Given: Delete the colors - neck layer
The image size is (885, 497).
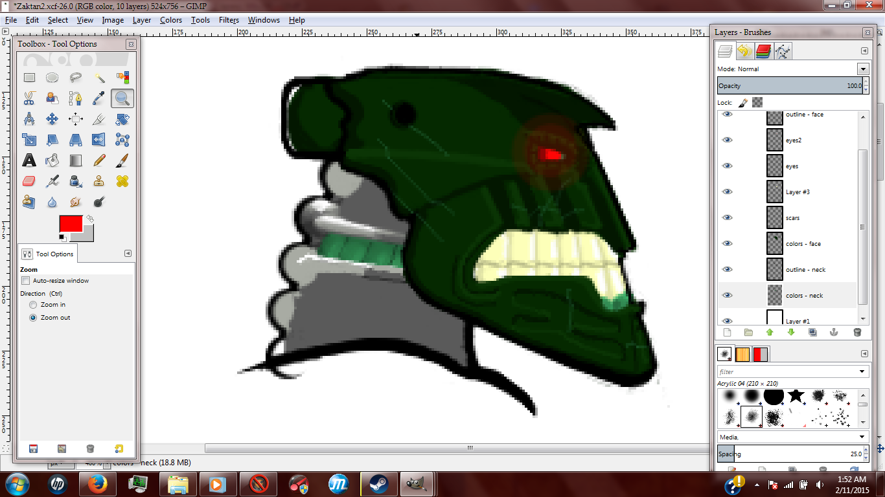Looking at the screenshot, I should [857, 332].
